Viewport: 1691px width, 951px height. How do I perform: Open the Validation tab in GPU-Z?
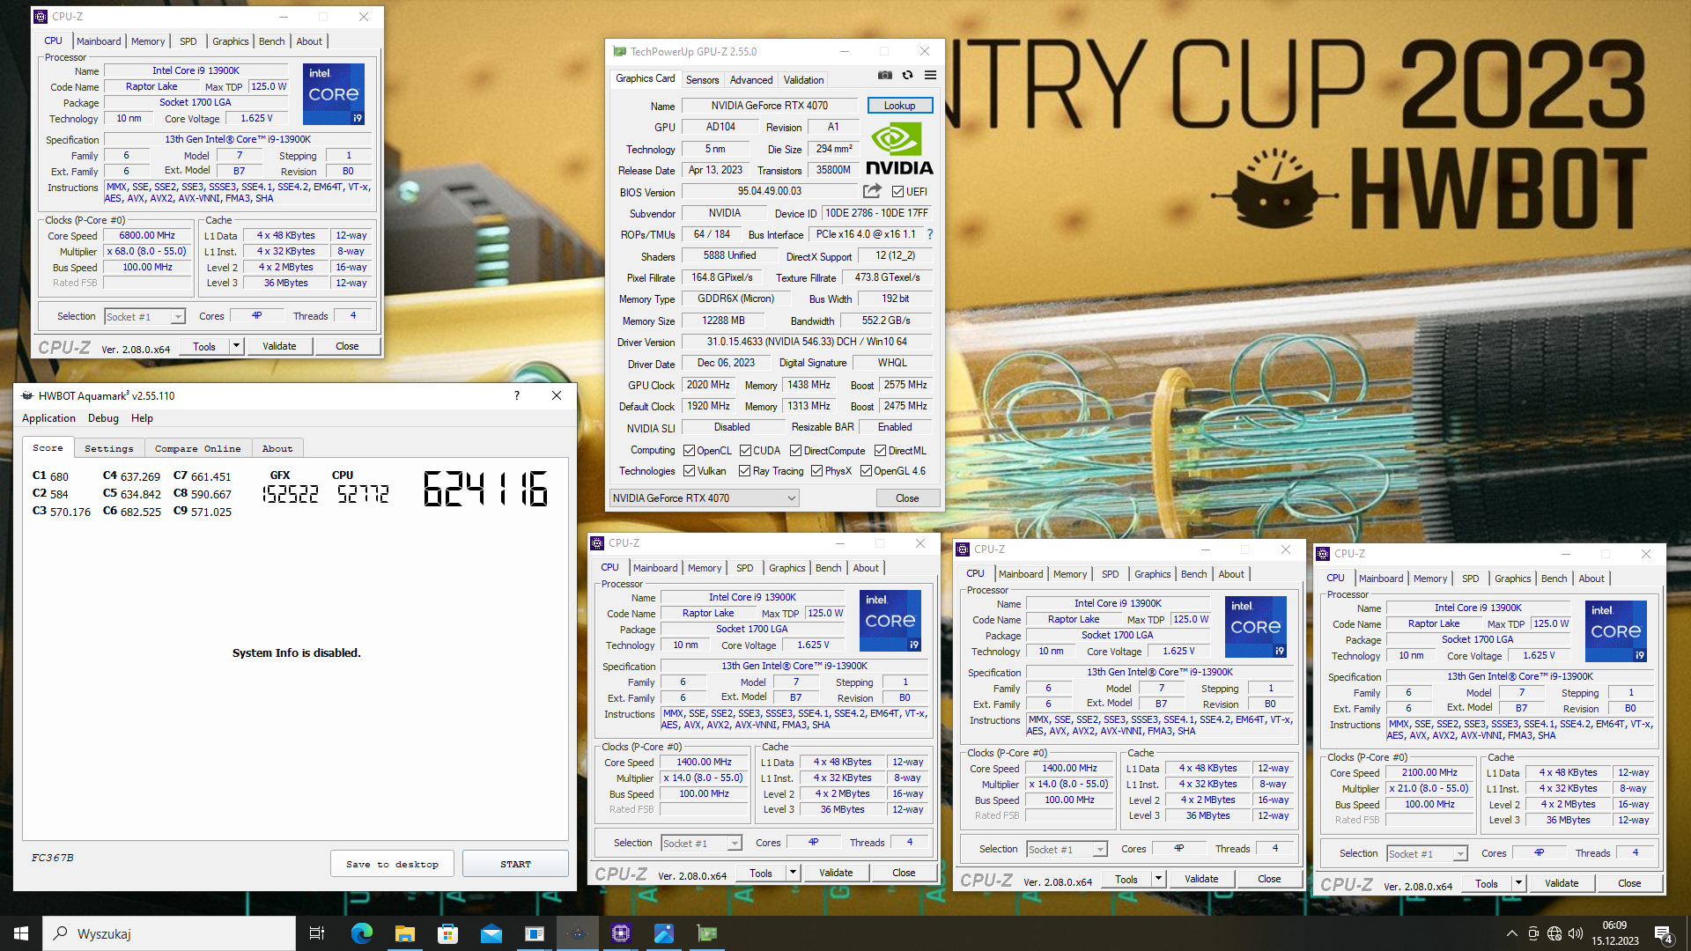804,80
